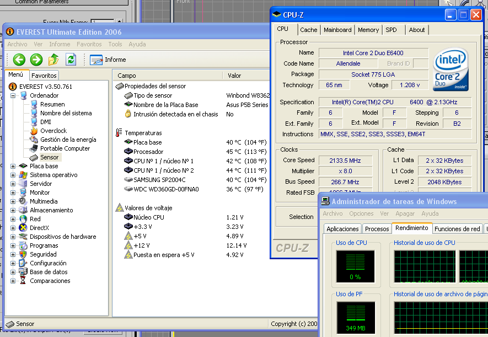This screenshot has width=488, height=337.
Task: Collapse the Ordenador tree node
Action: [x=13, y=95]
